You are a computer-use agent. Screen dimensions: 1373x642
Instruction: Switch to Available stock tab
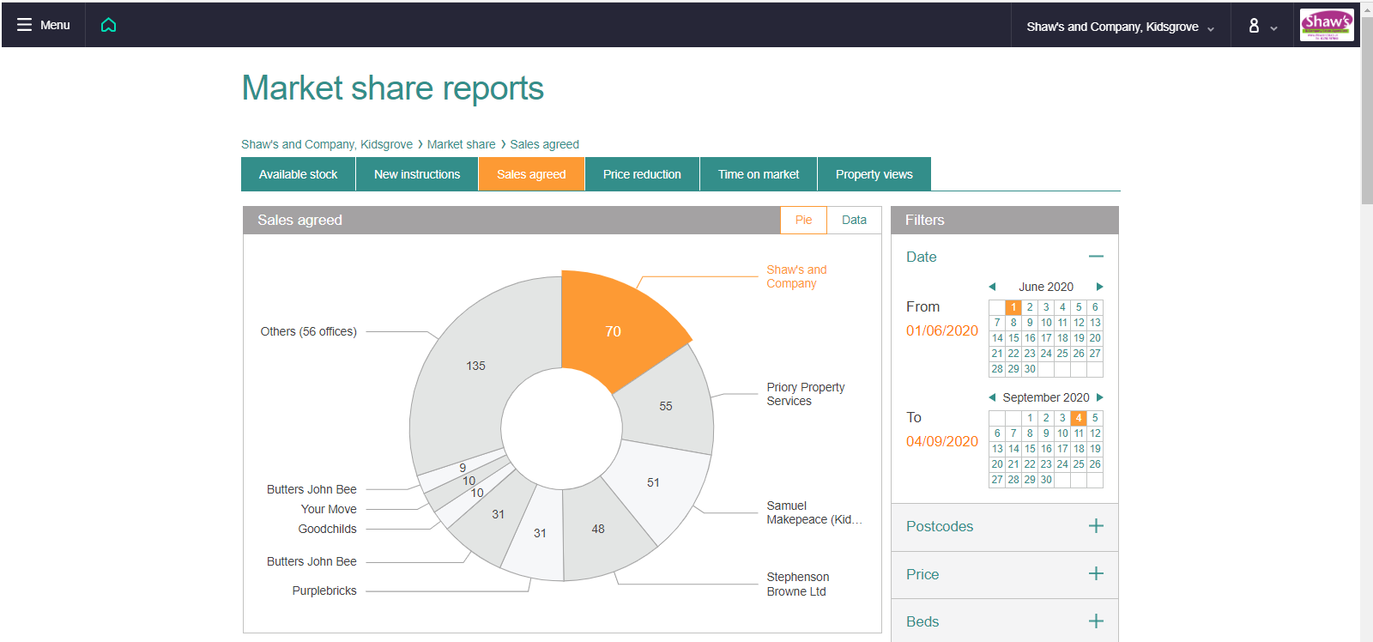299,174
